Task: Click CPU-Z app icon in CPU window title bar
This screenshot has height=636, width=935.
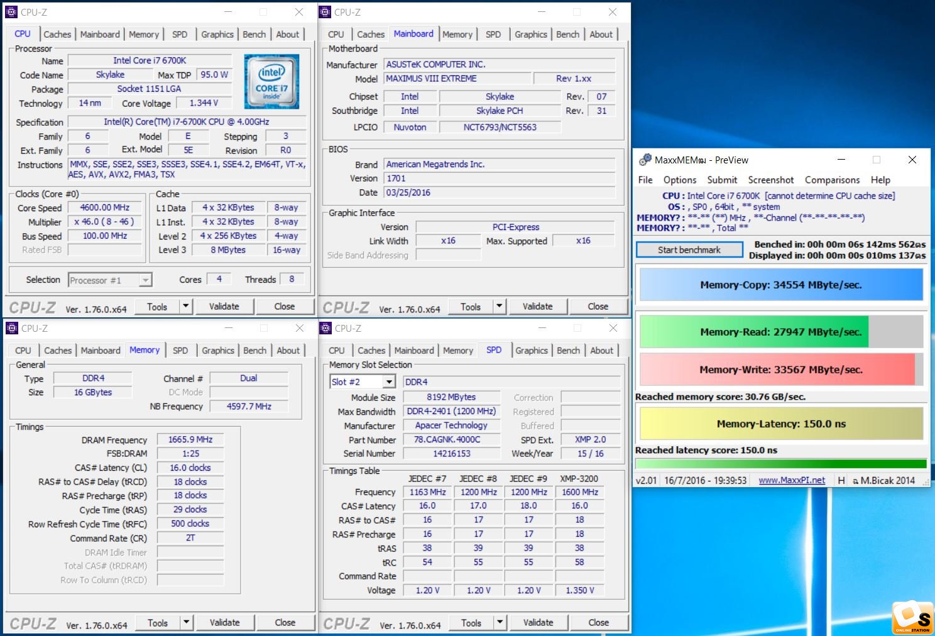Action: tap(11, 12)
